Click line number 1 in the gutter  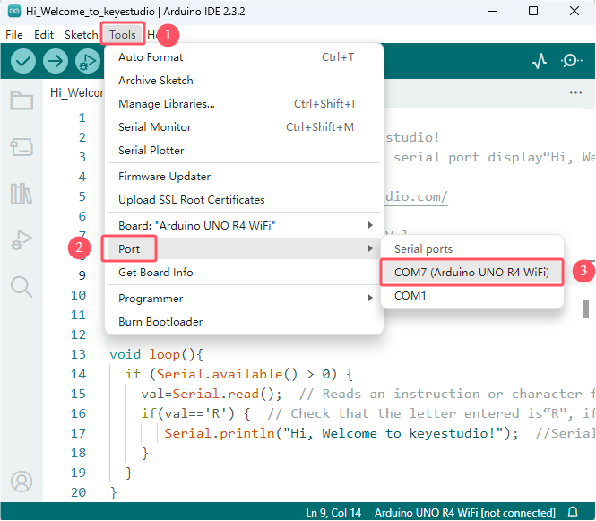pos(82,117)
